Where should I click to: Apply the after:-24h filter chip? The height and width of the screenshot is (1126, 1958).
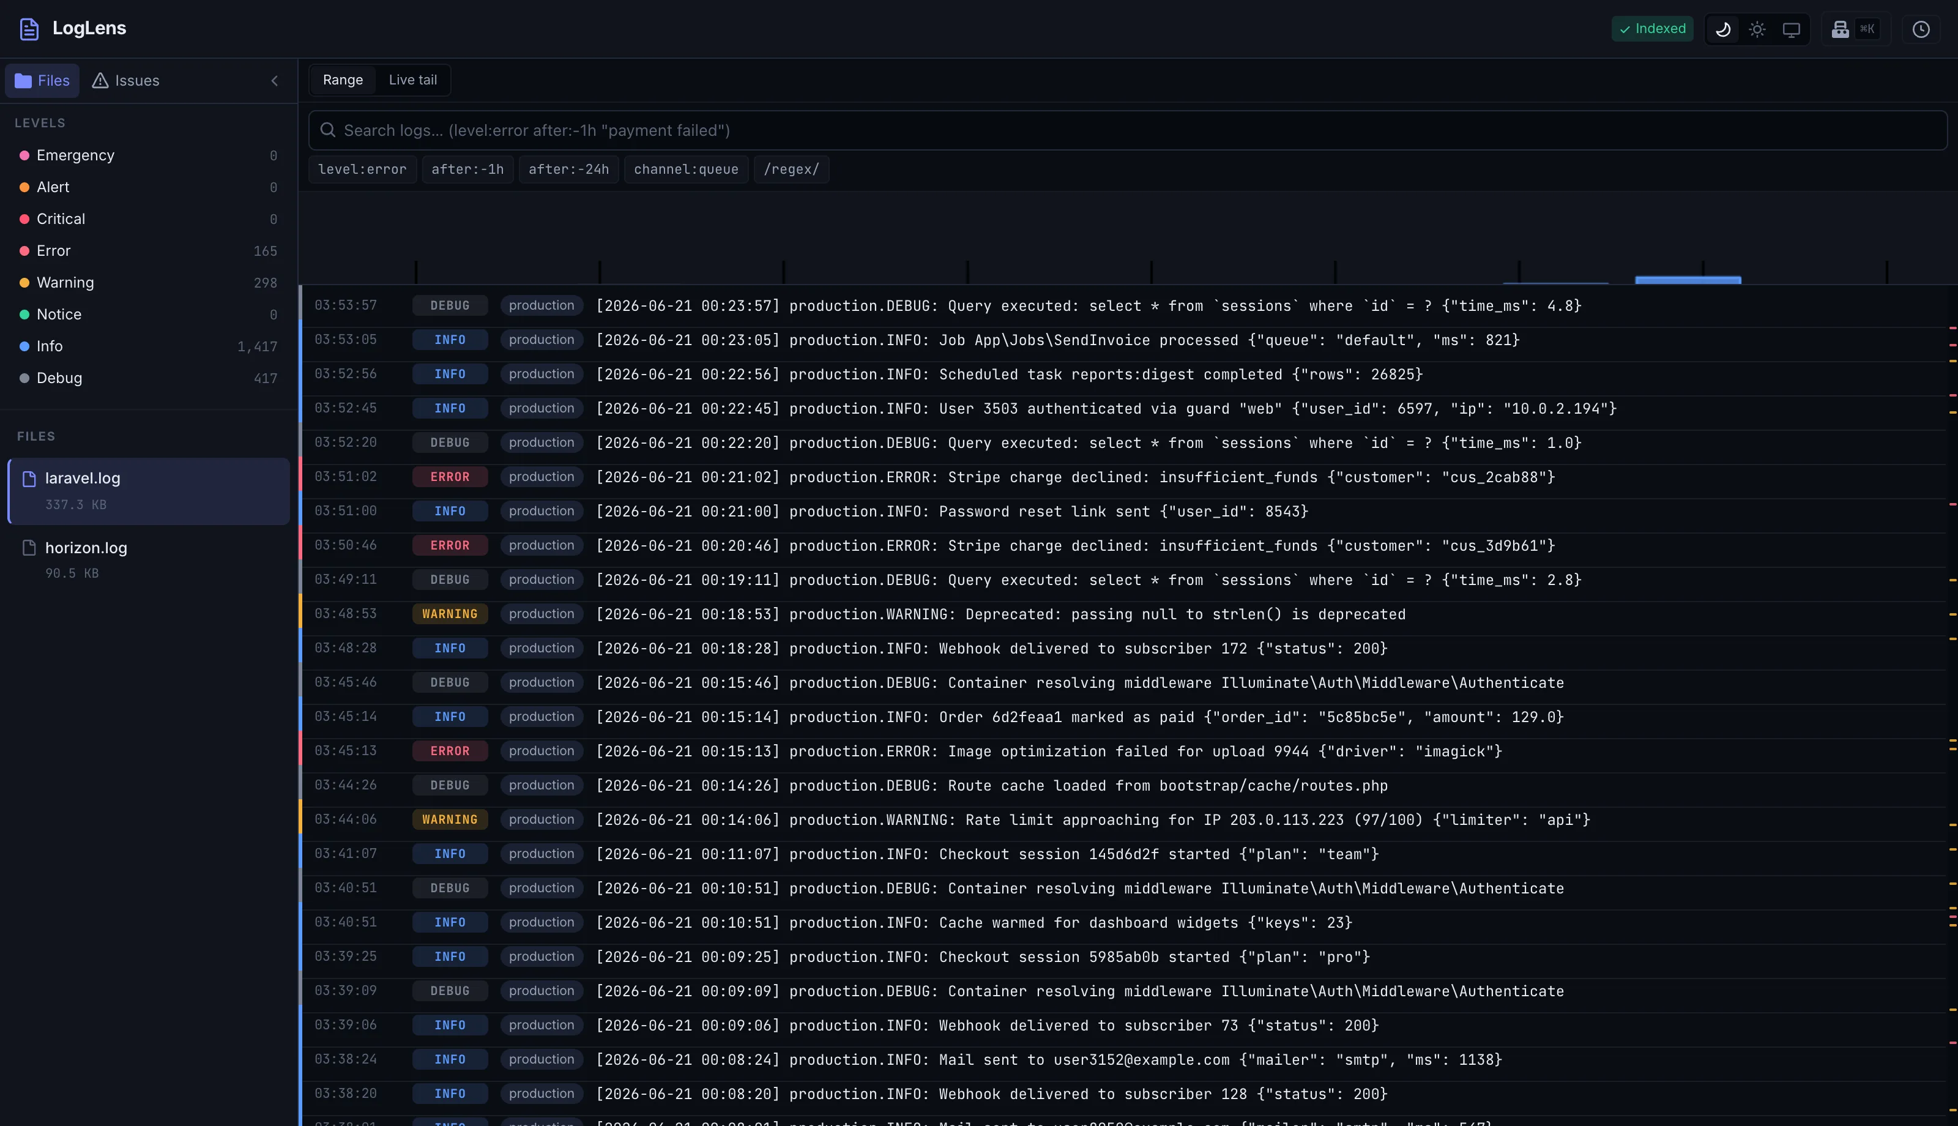pos(569,170)
